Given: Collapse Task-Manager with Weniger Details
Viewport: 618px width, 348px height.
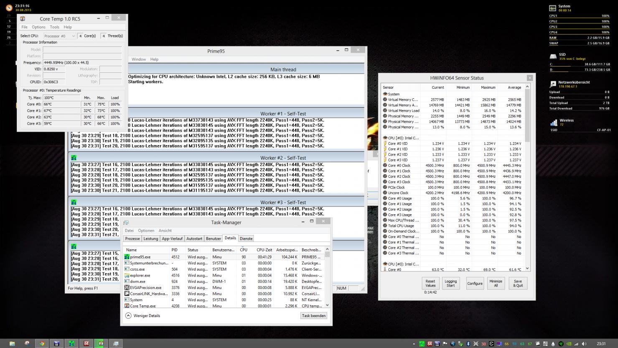Looking at the screenshot, I should point(142,316).
